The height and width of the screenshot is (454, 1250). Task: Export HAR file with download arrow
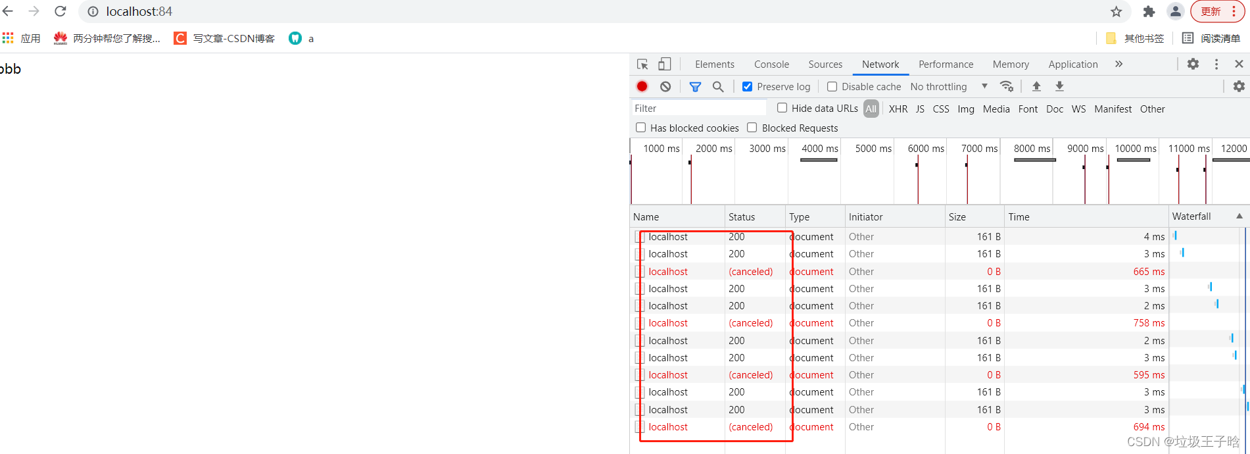click(1059, 86)
